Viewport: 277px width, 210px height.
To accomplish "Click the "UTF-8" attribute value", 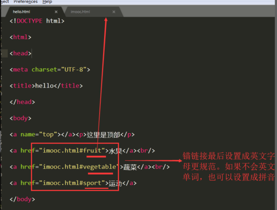I will click(74, 70).
